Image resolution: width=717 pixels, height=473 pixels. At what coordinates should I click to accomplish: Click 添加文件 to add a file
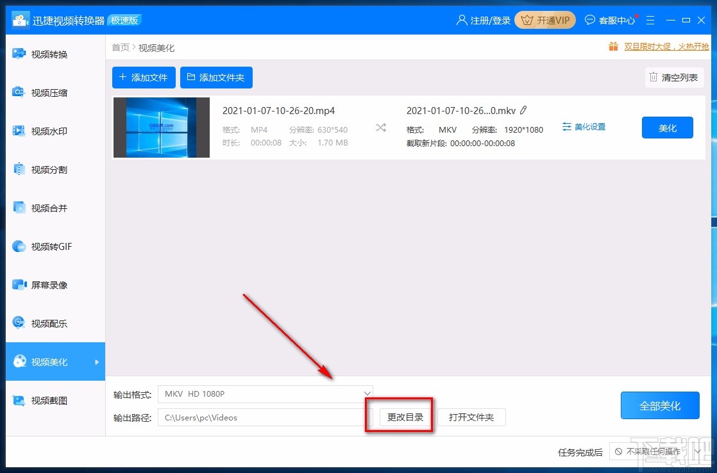[144, 77]
